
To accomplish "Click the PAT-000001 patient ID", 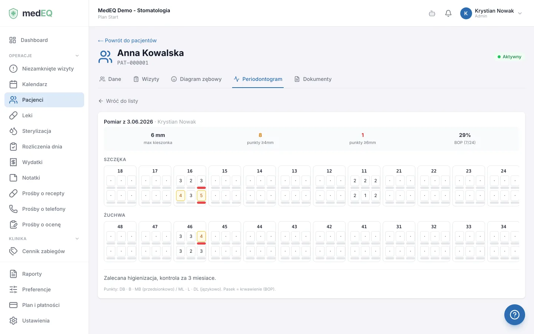I will coord(133,63).
